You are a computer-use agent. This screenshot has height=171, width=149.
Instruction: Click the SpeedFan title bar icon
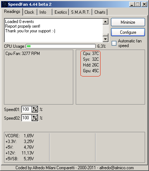pyautogui.click(x=5, y=4)
